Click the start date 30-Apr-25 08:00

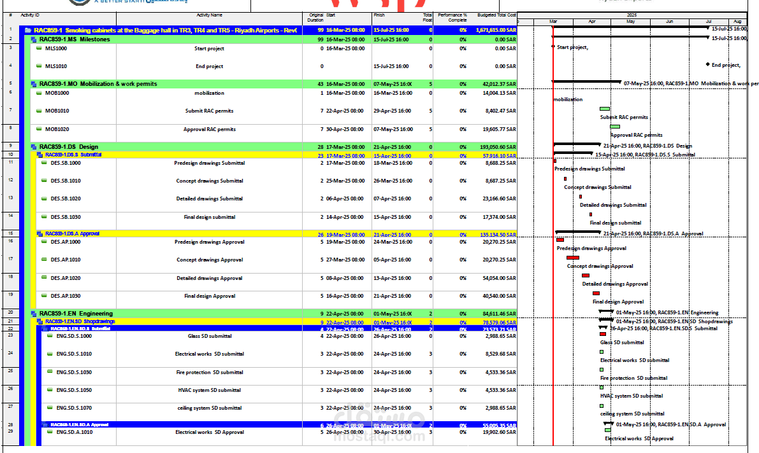pyautogui.click(x=345, y=129)
